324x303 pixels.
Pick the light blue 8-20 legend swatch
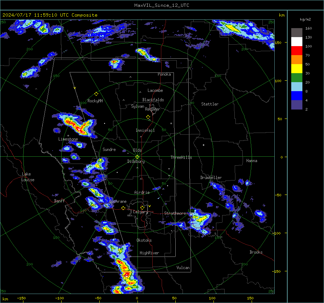point(297,87)
